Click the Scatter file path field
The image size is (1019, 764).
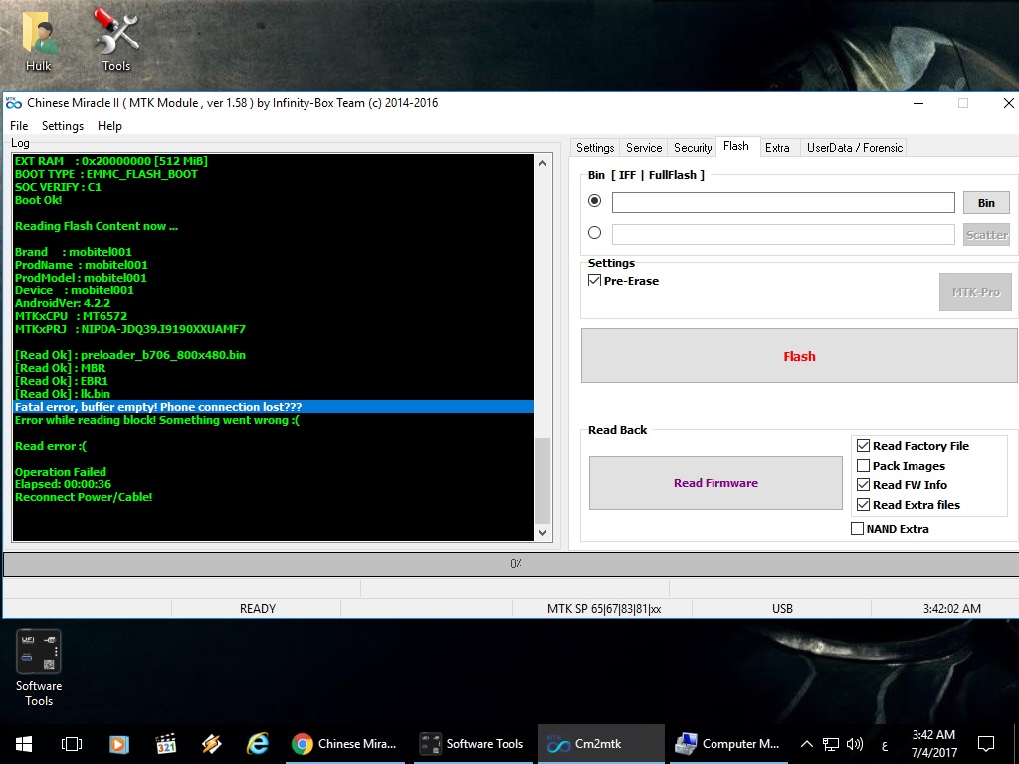783,235
